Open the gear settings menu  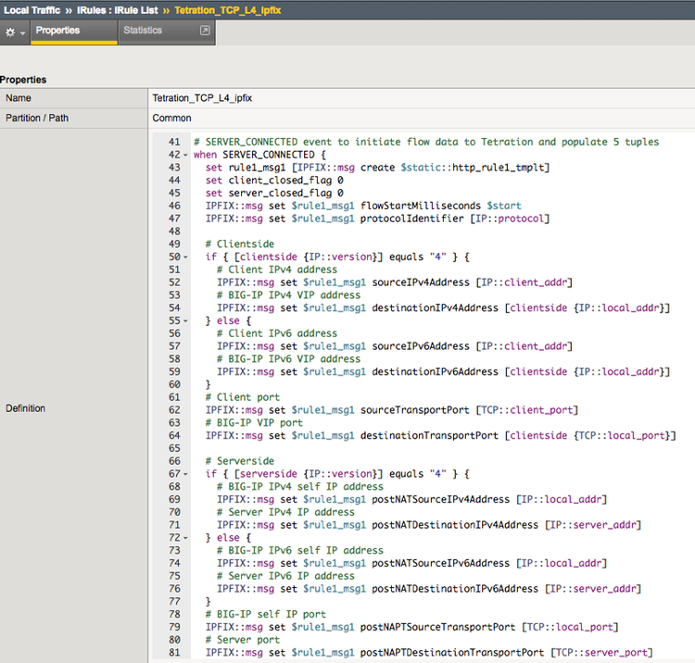coord(14,31)
